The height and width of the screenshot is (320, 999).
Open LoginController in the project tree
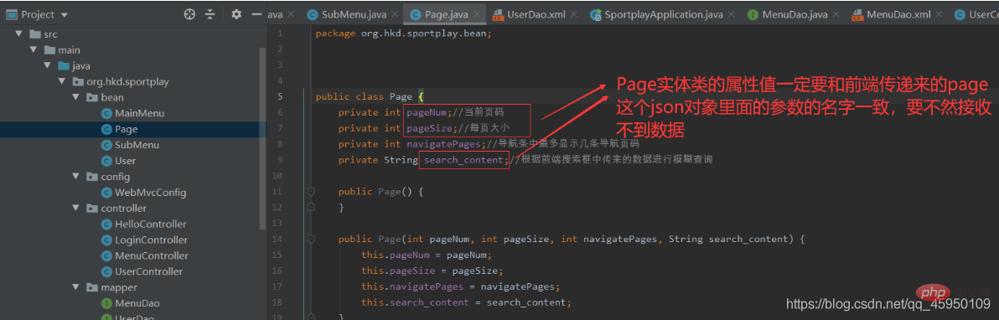pos(151,240)
